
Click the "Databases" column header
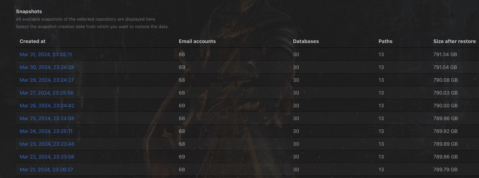[305, 41]
